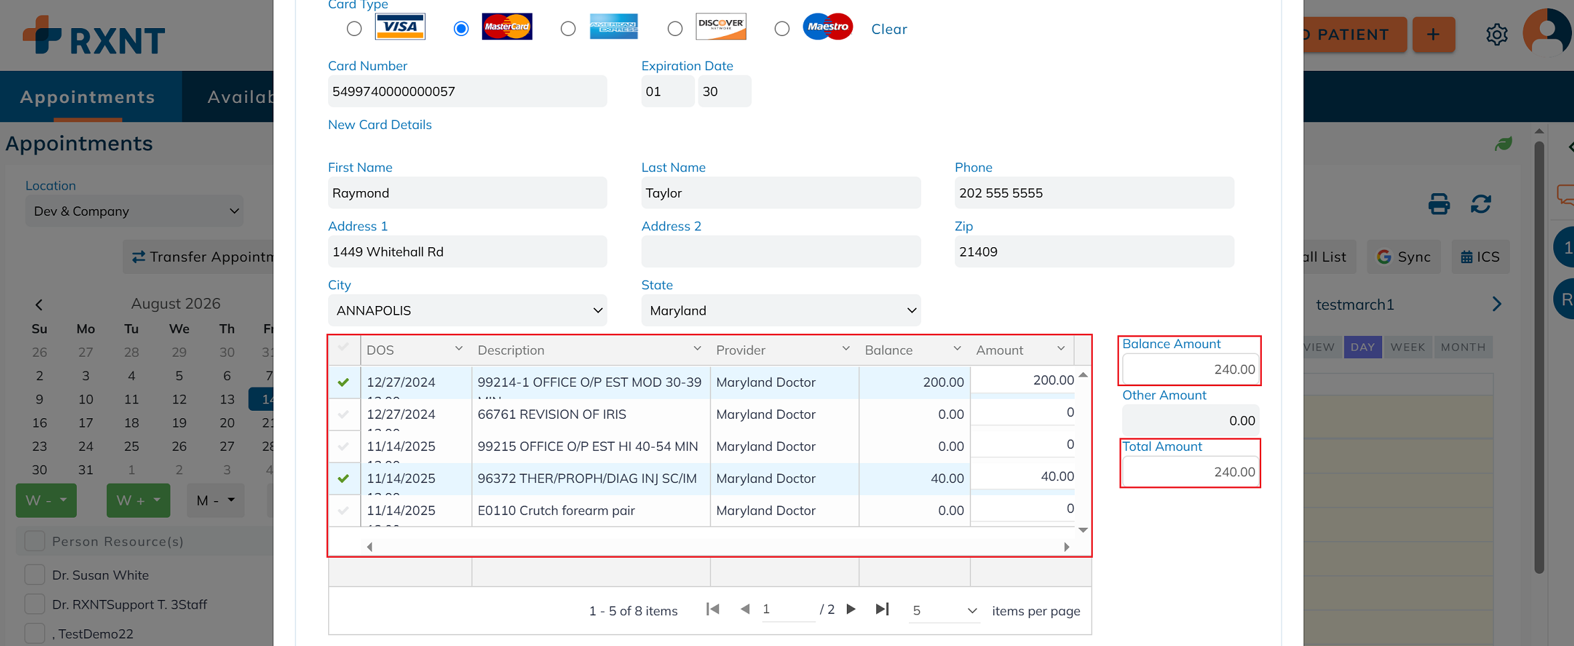Click the 40.00 amount cell
Screen dimensions: 1574x646
click(x=1023, y=476)
